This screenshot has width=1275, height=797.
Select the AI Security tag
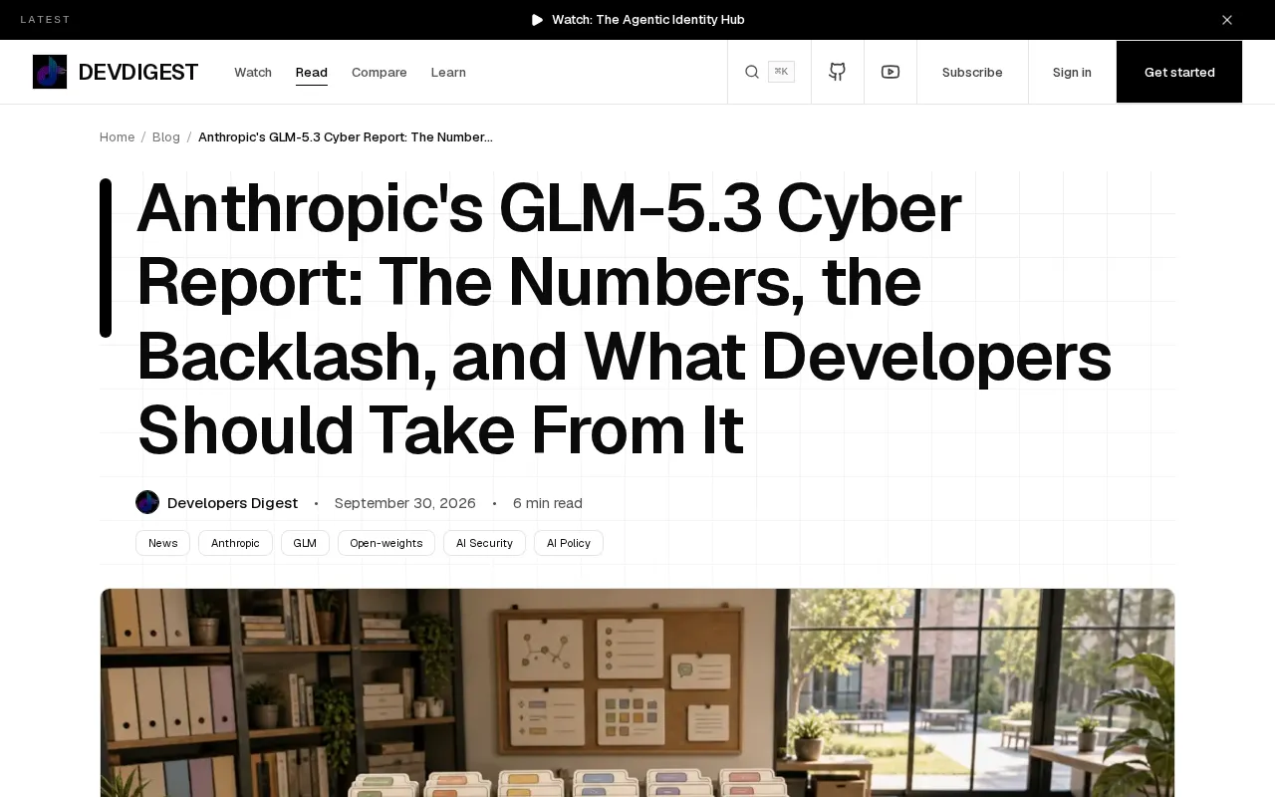484,543
